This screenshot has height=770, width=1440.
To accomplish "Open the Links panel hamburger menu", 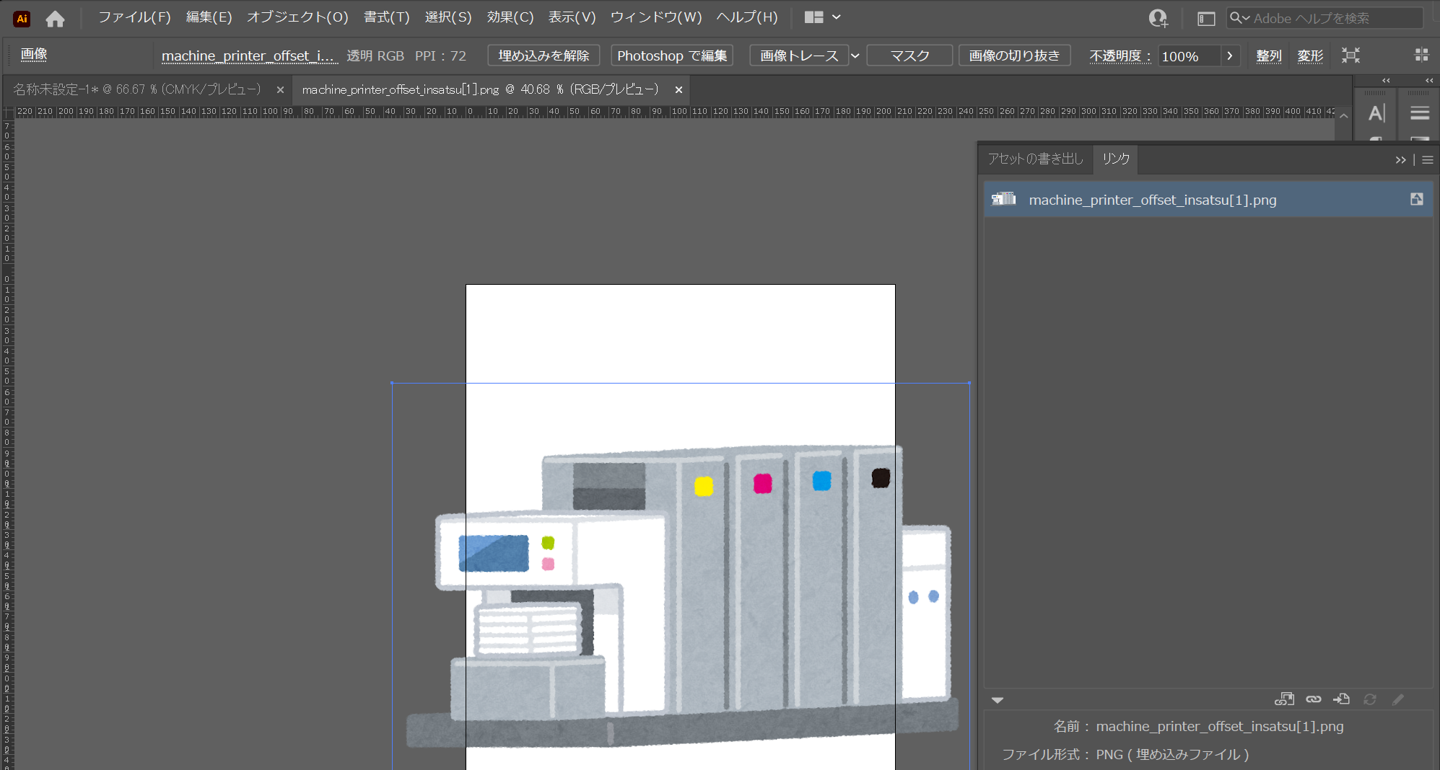I will pyautogui.click(x=1428, y=160).
